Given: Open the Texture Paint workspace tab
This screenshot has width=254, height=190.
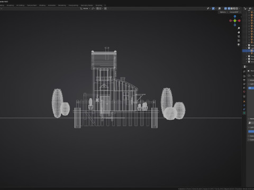Looking at the screenshot, I should pos(32,5).
